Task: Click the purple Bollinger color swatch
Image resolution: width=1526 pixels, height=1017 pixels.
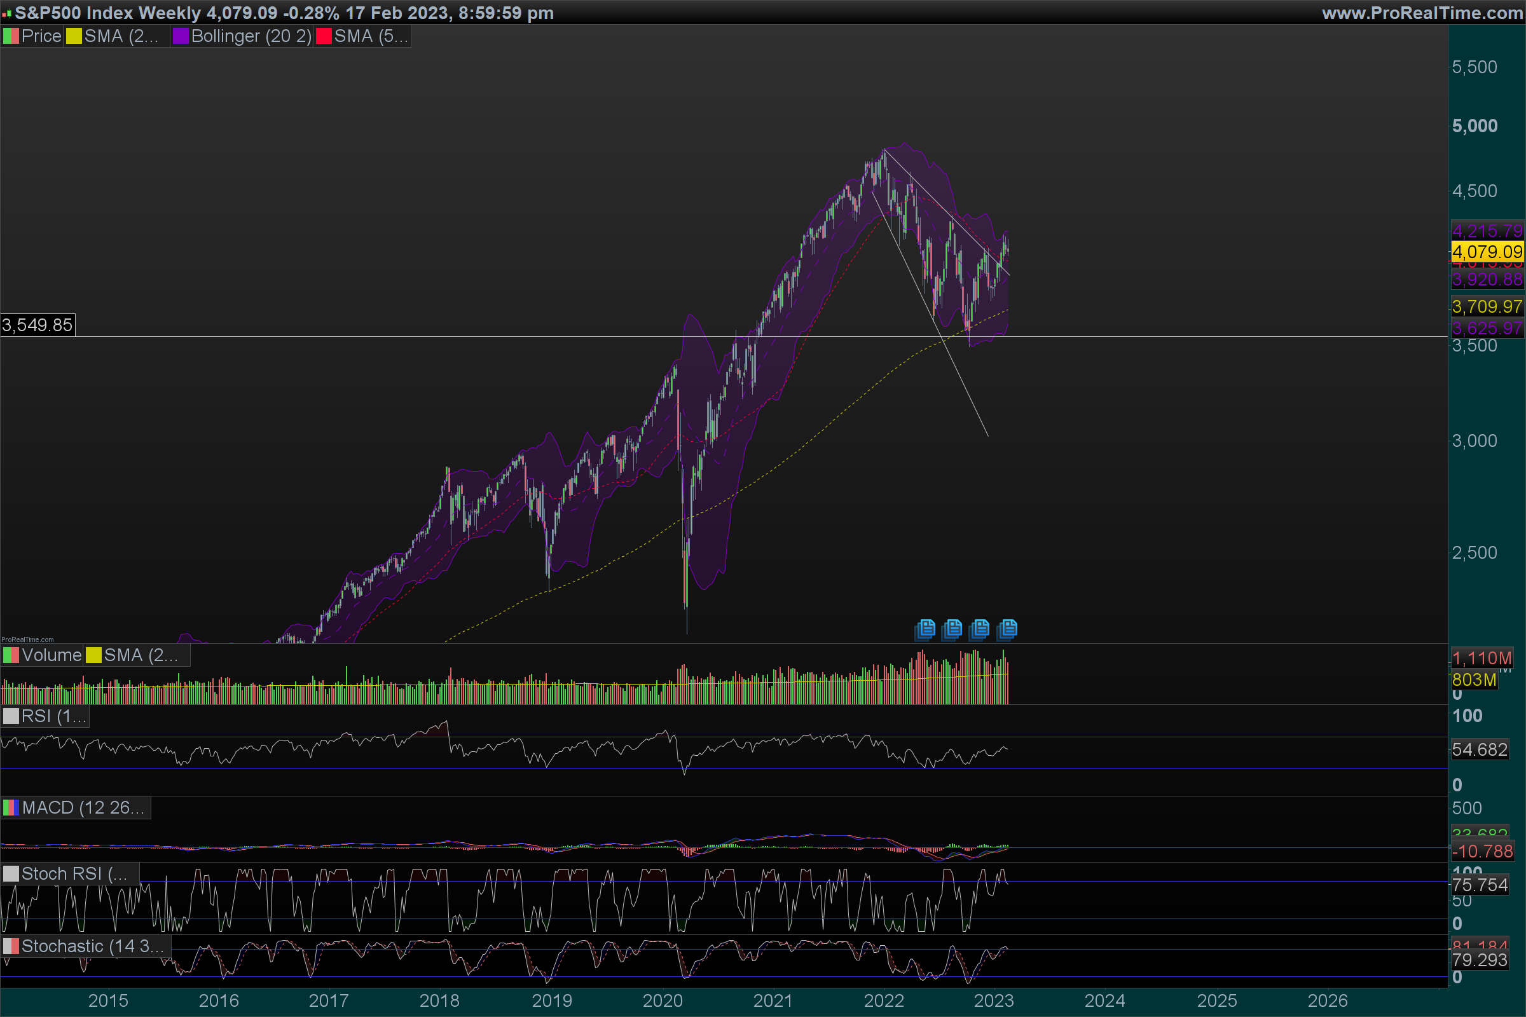Action: [181, 36]
